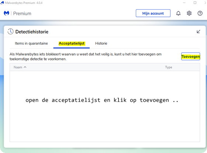Click the Premium label in the header
The width and height of the screenshot is (207, 153).
[x=22, y=13]
